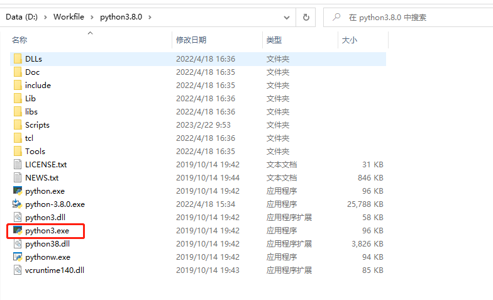Image resolution: width=493 pixels, height=300 pixels.
Task: Click the tcl folder icon
Action: (x=18, y=138)
